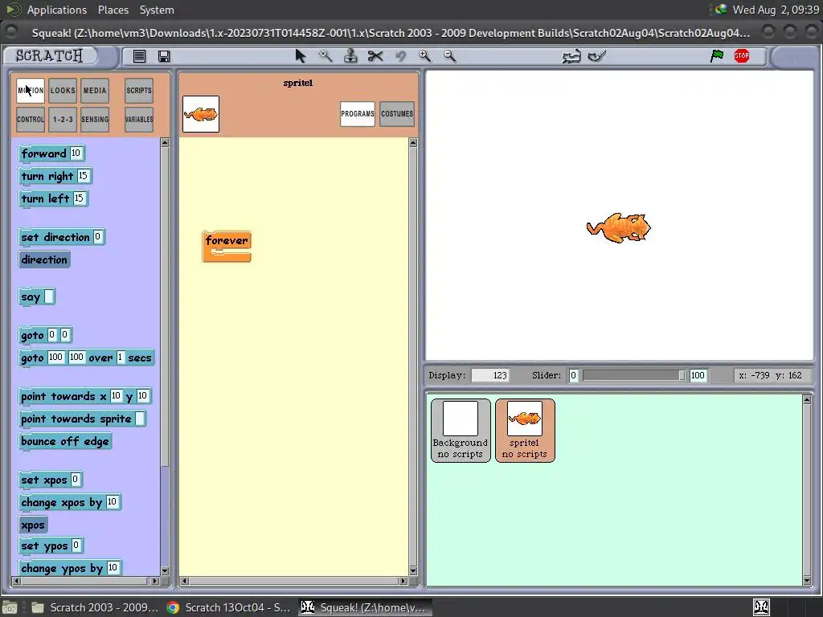The image size is (823, 617).
Task: Open the System menu
Action: pyautogui.click(x=157, y=10)
